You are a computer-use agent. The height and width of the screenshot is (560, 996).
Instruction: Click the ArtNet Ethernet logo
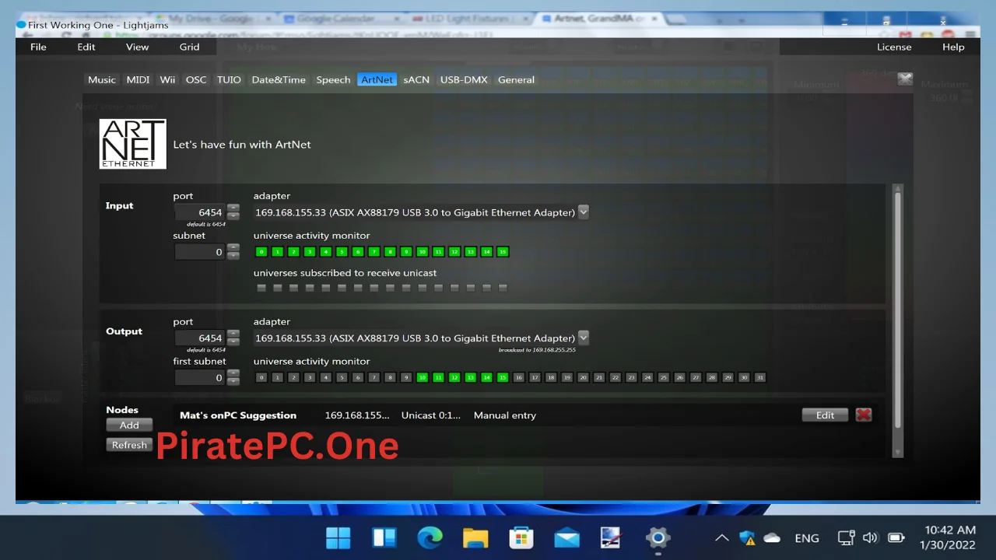point(132,144)
